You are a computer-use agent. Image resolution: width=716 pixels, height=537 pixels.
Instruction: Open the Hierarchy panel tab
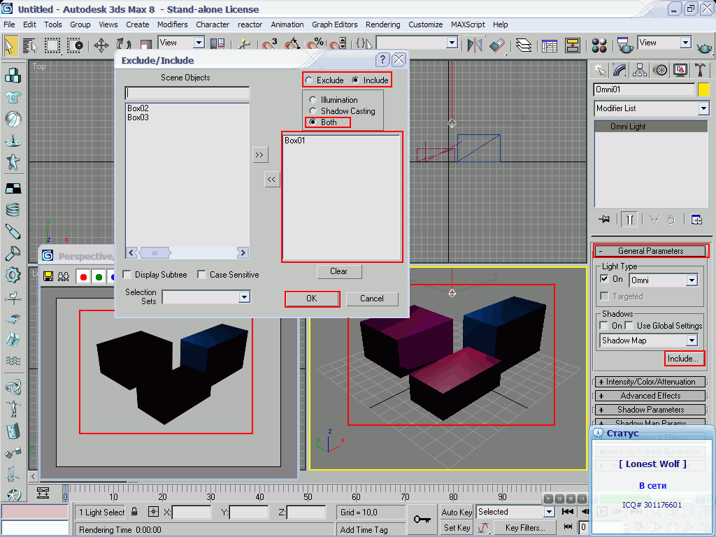tap(639, 70)
